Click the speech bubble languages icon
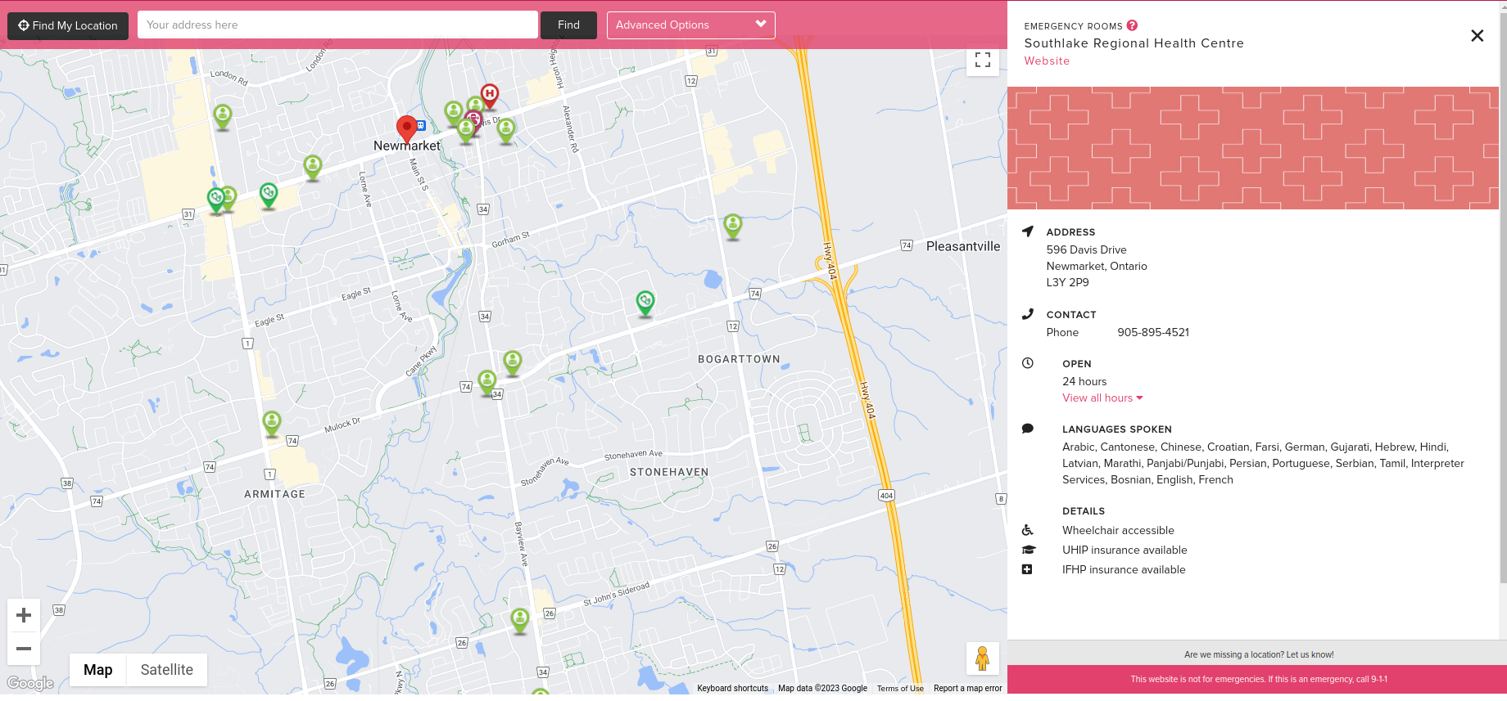1507x701 pixels. click(1028, 429)
